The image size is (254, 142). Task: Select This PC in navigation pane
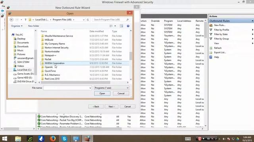[19, 35]
